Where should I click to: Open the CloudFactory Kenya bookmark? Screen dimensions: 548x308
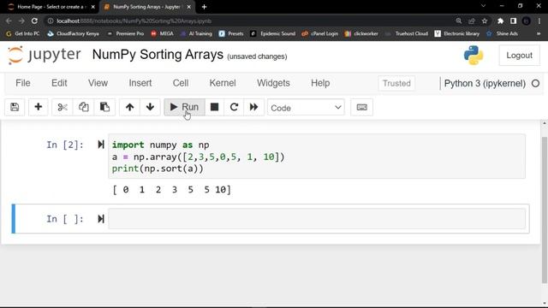tap(74, 33)
